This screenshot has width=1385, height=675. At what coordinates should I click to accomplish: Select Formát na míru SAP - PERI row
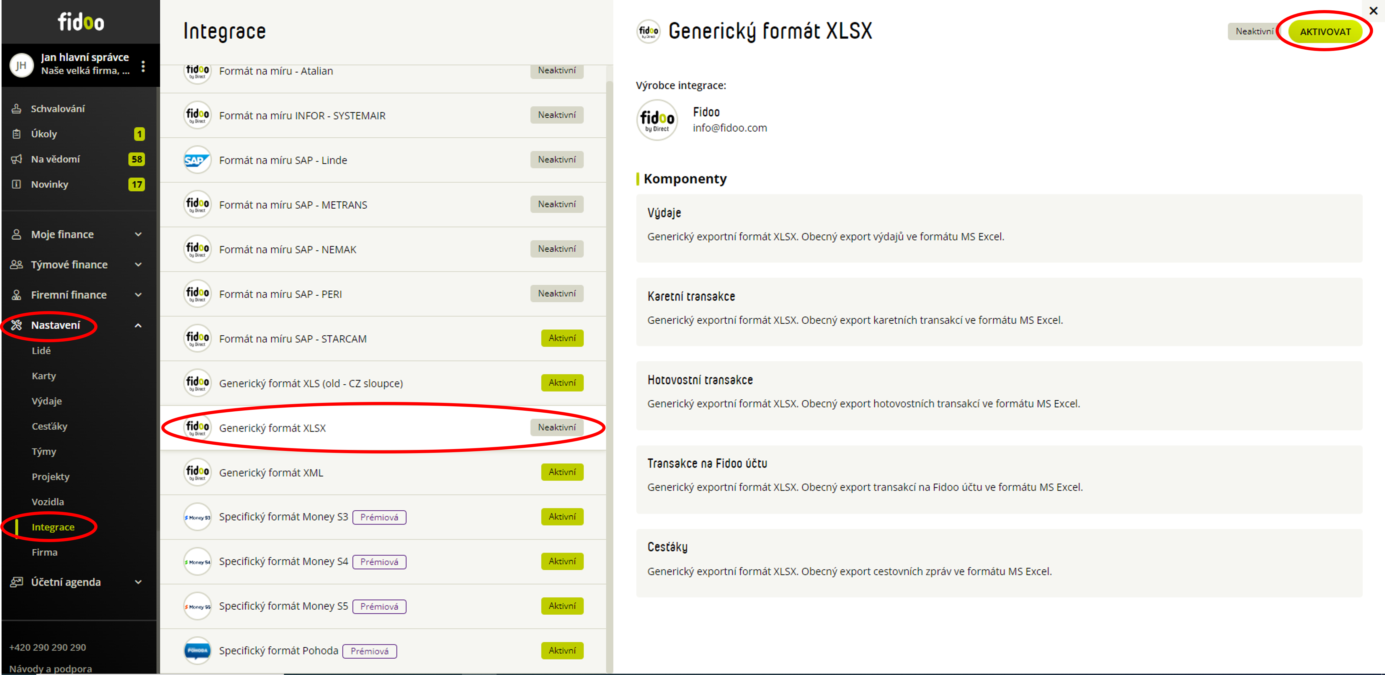click(x=383, y=294)
